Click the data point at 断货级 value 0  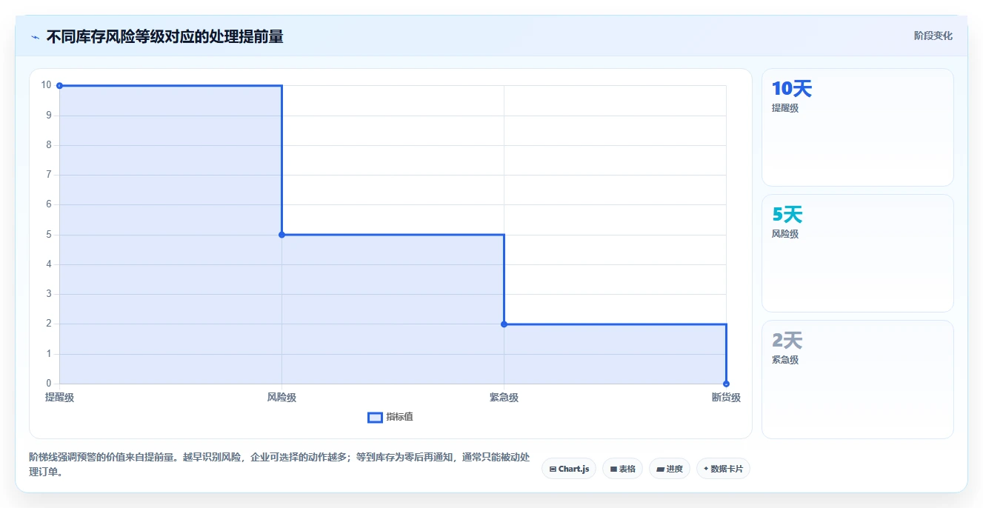pyautogui.click(x=726, y=384)
